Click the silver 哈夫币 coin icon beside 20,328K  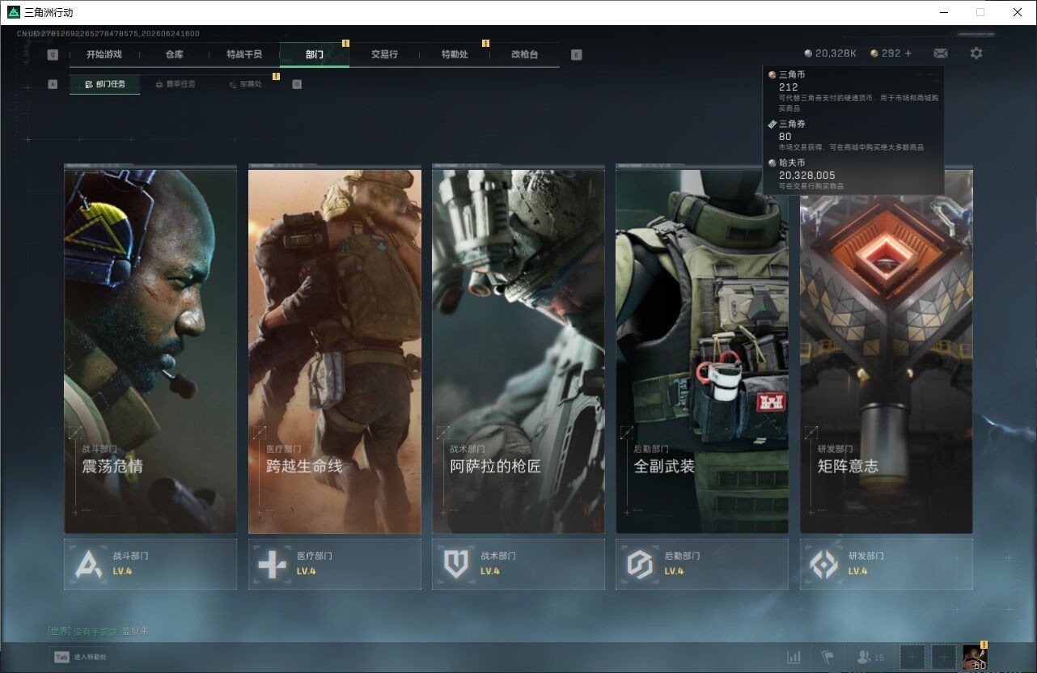[809, 53]
